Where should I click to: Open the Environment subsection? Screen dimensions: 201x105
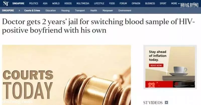point(125,10)
